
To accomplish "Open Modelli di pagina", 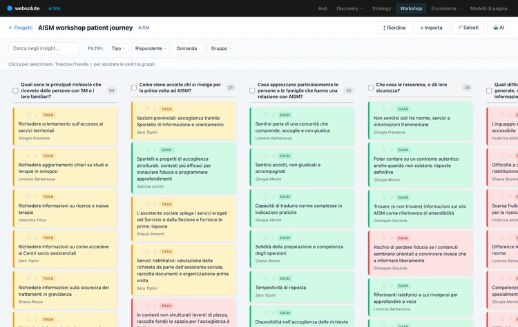I will pyautogui.click(x=488, y=8).
